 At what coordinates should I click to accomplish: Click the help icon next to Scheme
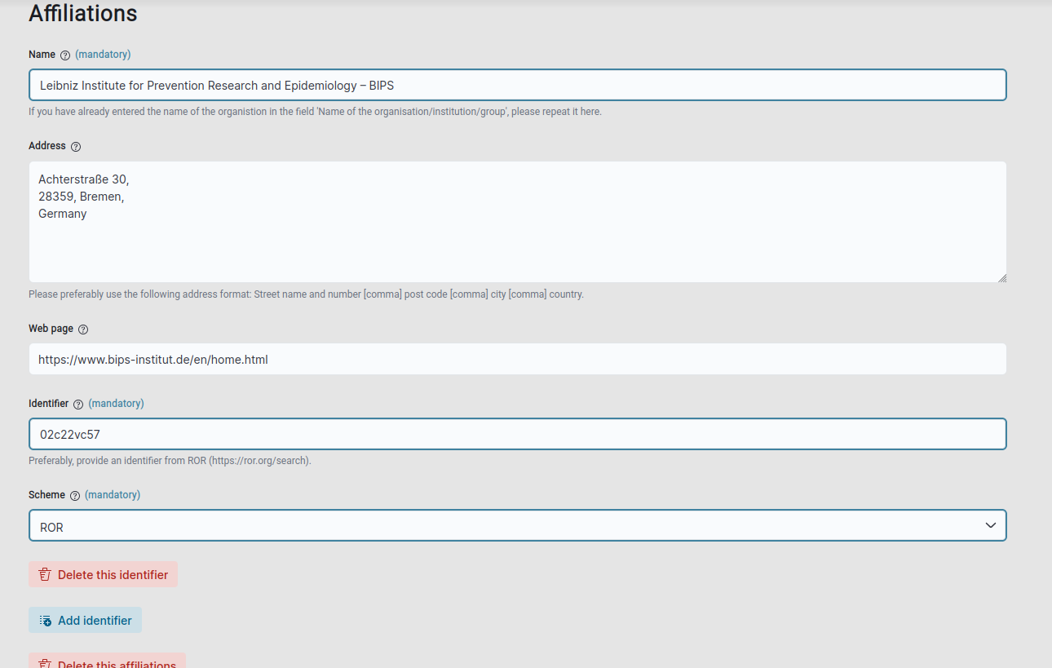pos(75,496)
